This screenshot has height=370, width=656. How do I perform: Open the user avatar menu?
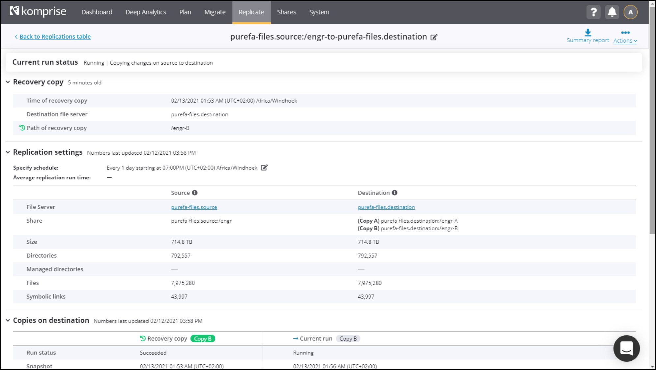click(630, 12)
